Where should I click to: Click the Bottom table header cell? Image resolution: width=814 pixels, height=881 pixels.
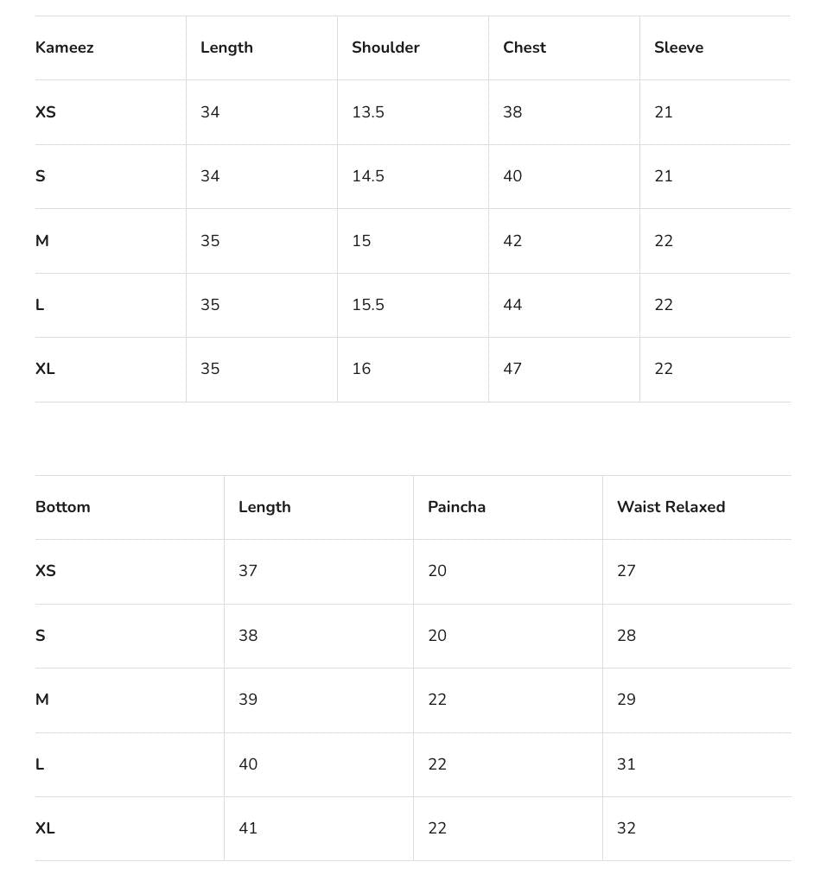pos(63,507)
